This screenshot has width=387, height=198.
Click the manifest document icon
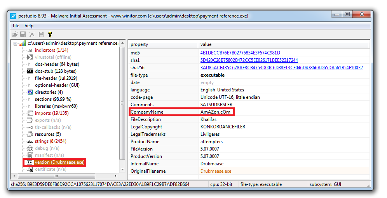[30, 155]
